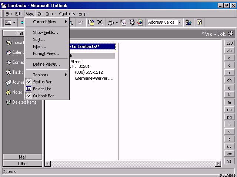Click the horizontal scrollbar right arrow
This screenshot has width=237, height=177.
point(218,164)
